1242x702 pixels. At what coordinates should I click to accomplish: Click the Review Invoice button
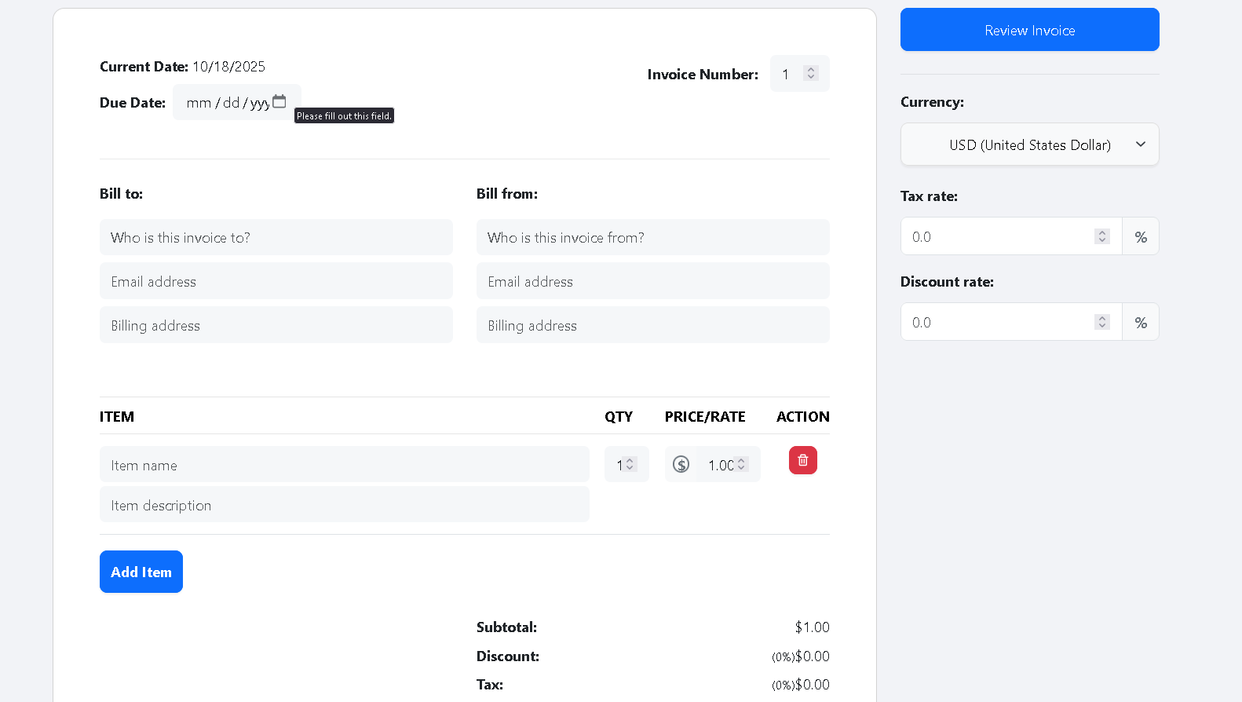(x=1029, y=30)
